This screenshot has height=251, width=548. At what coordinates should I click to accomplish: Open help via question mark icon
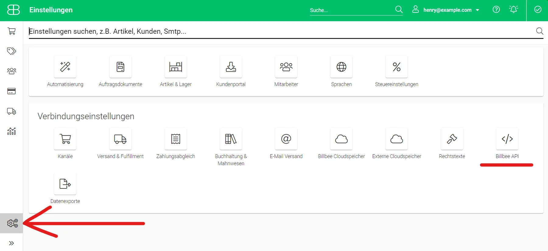coord(496,10)
